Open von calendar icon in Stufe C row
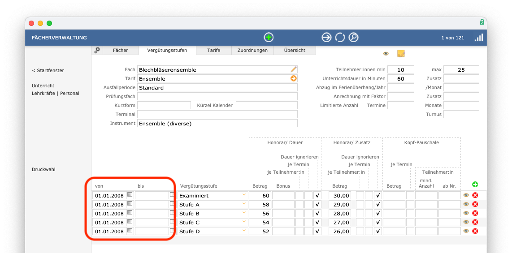 click(130, 222)
